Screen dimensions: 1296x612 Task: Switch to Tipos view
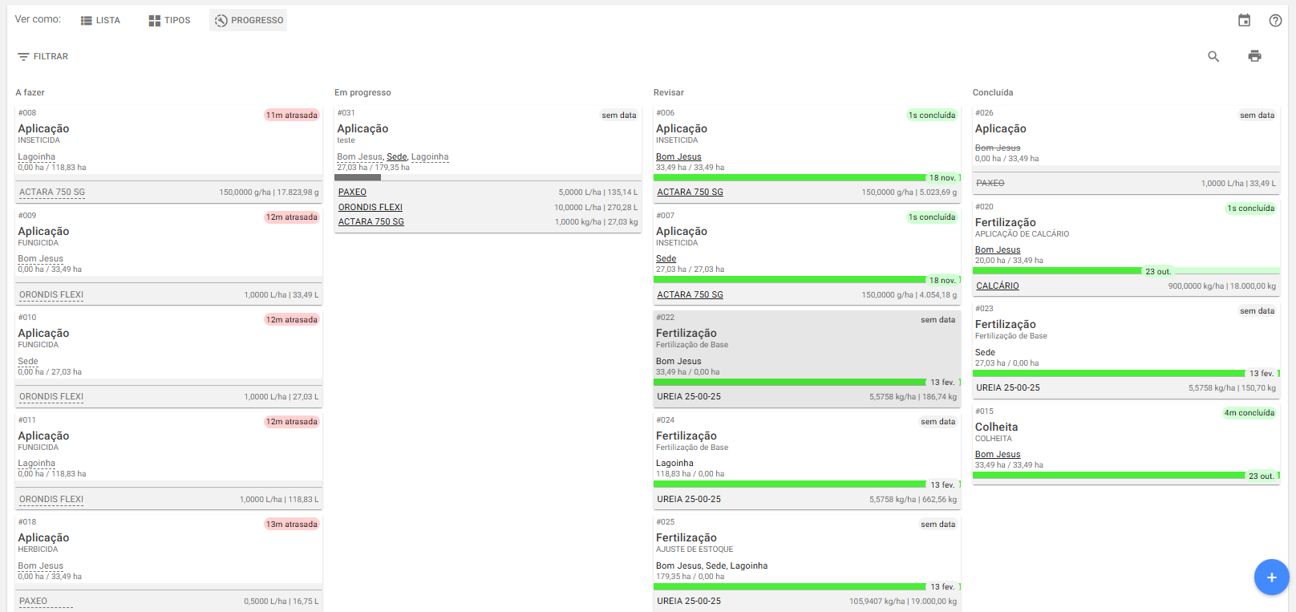(x=169, y=20)
